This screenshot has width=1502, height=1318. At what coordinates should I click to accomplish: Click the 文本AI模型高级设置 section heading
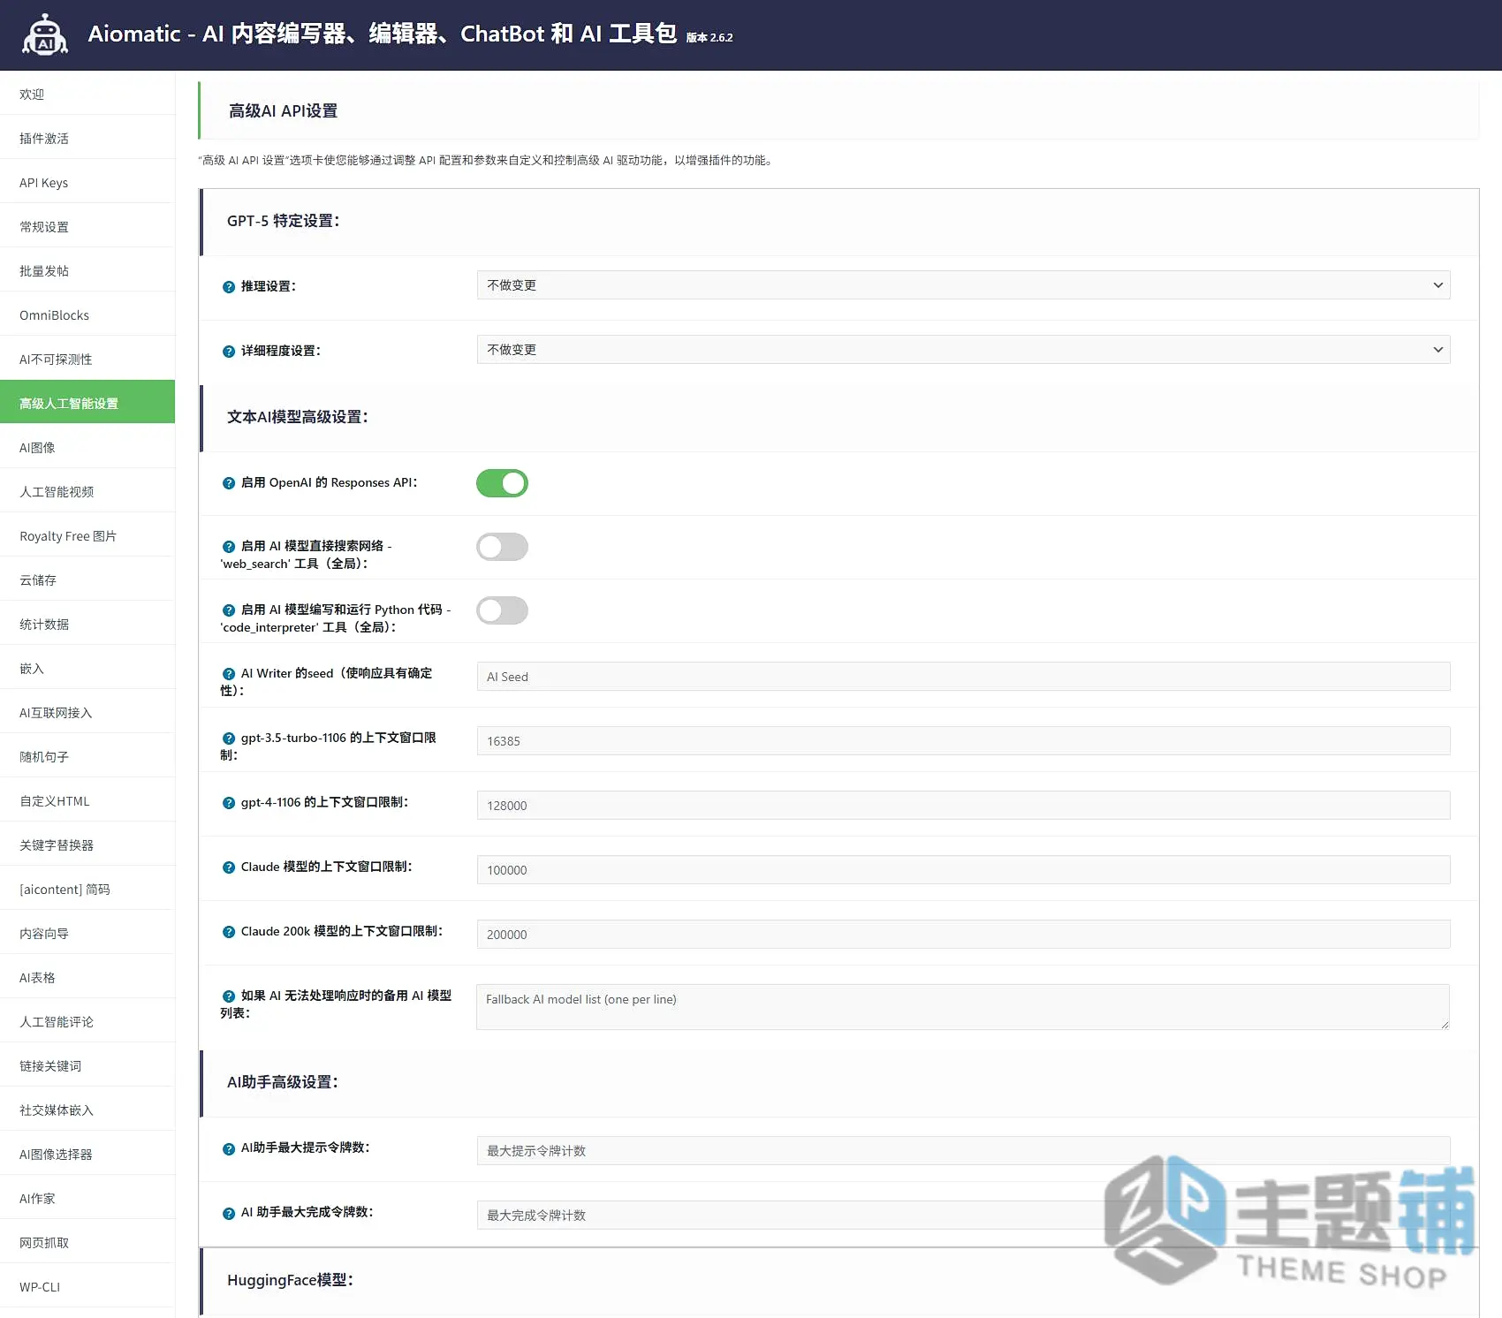click(x=298, y=417)
